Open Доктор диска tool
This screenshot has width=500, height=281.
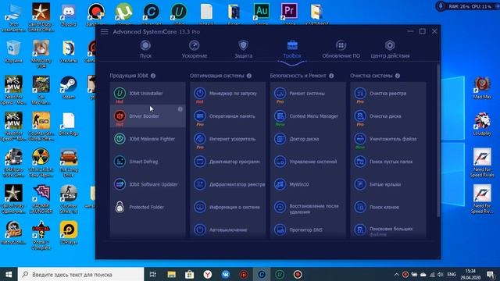[308, 139]
